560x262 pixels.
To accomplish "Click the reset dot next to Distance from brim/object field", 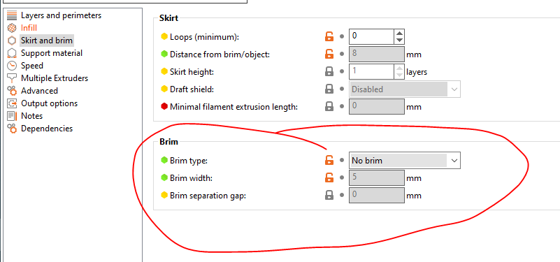I will pyautogui.click(x=342, y=54).
